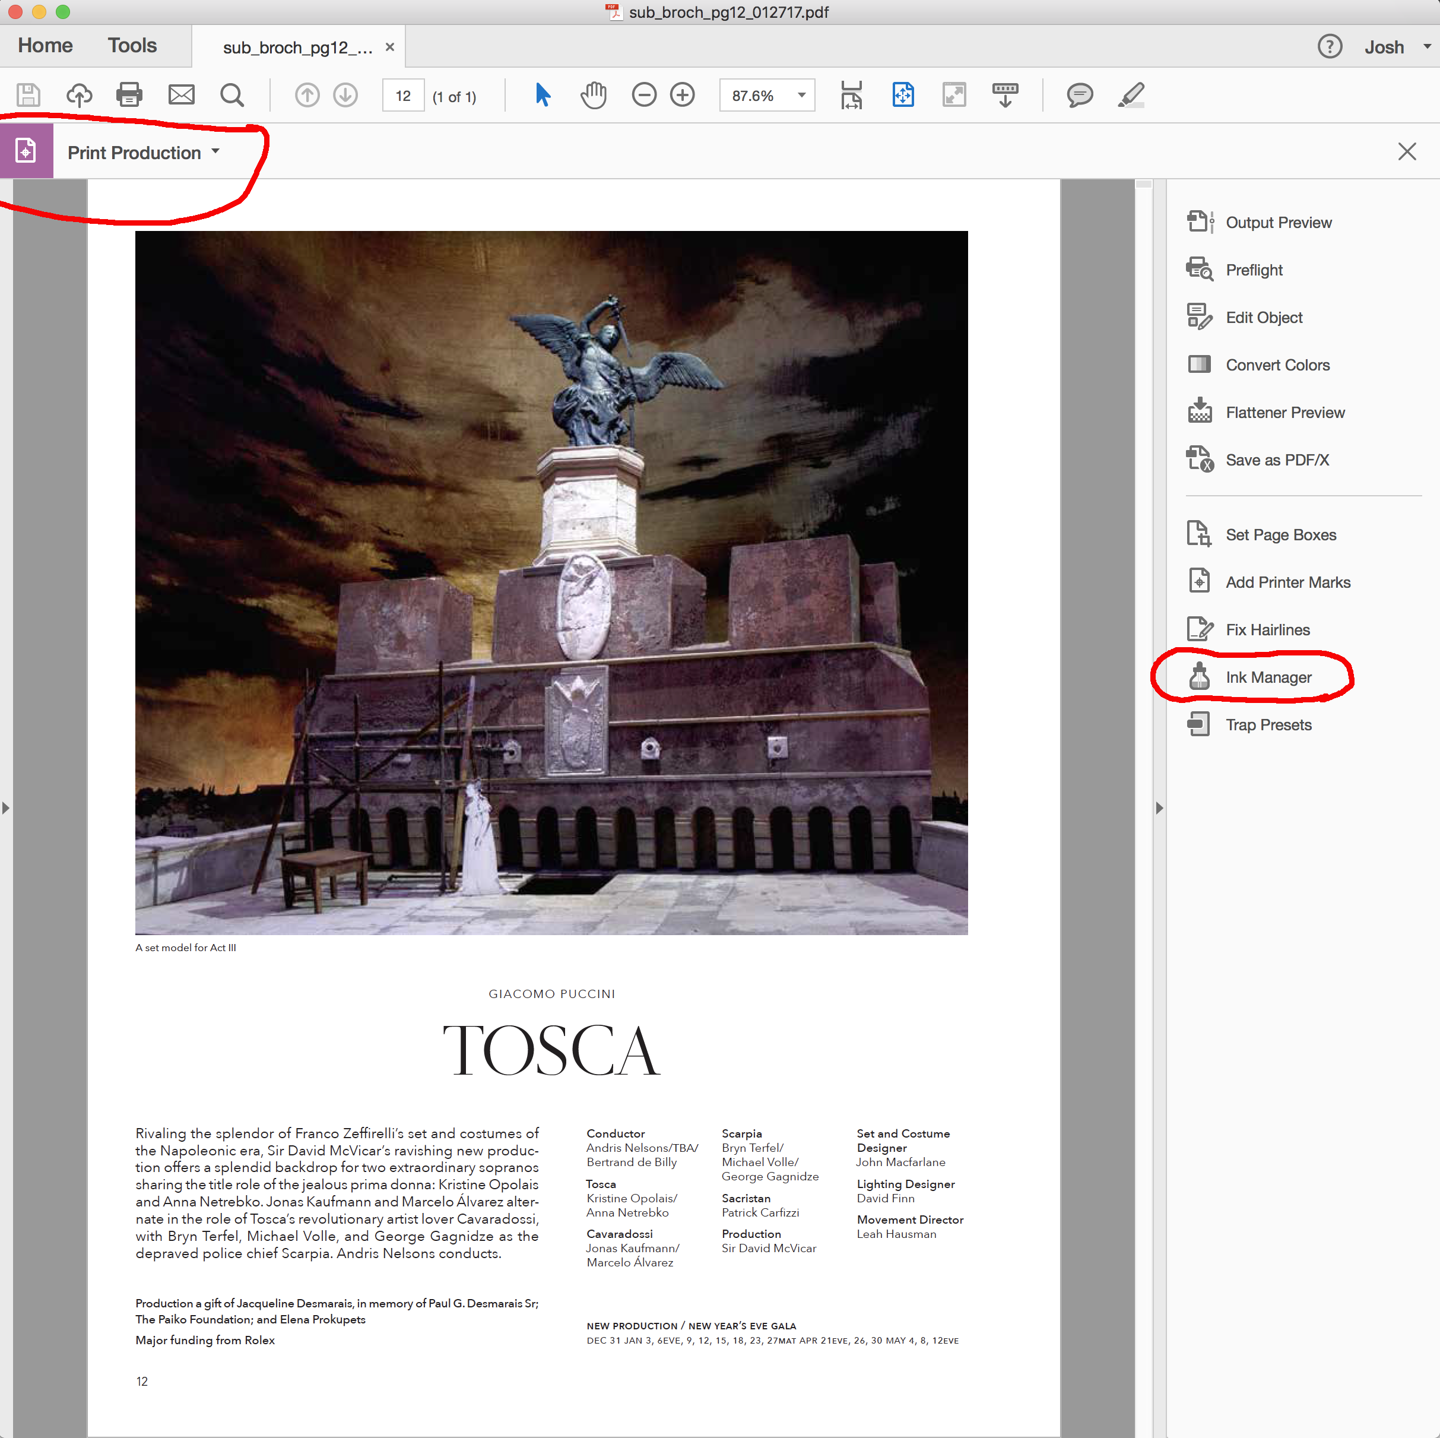
Task: Click Set Page Boxes
Action: click(1280, 534)
